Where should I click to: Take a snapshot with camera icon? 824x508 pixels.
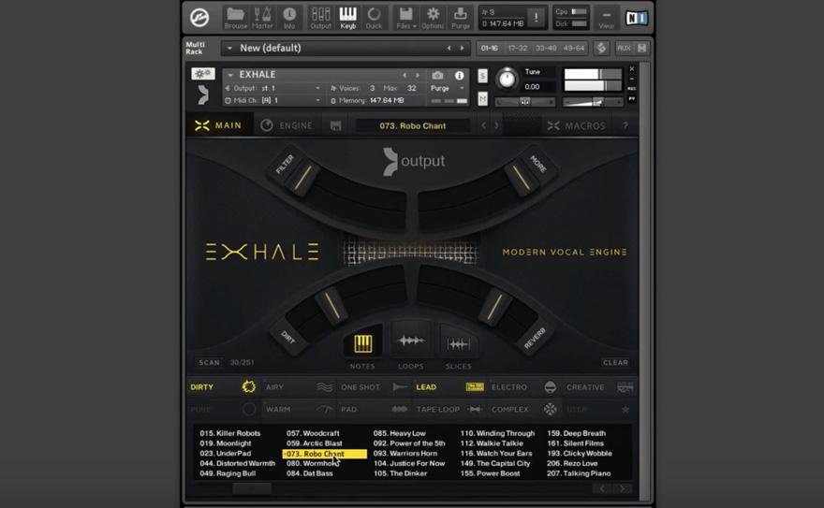point(437,75)
